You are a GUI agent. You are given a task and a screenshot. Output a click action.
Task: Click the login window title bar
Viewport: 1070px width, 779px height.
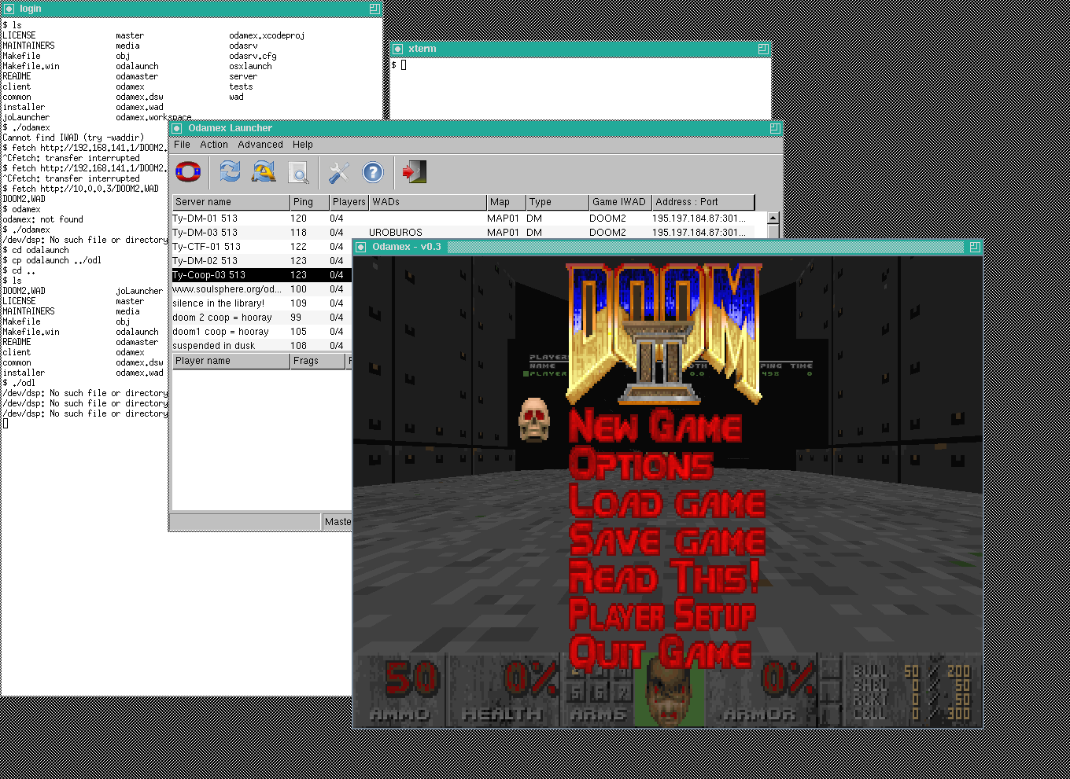point(191,9)
